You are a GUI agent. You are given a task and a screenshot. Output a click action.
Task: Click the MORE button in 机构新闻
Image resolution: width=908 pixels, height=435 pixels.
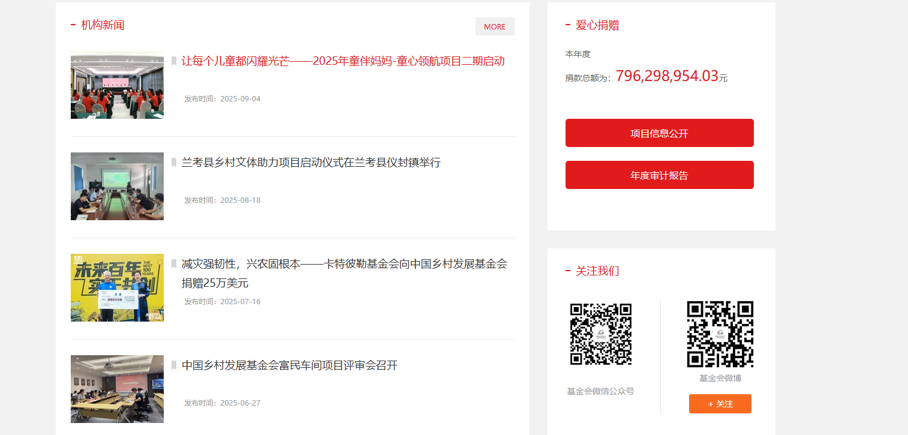pyautogui.click(x=494, y=26)
